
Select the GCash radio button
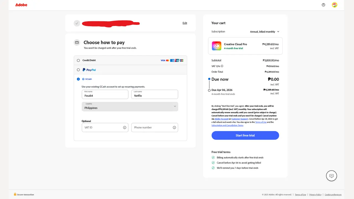pyautogui.click(x=78, y=79)
